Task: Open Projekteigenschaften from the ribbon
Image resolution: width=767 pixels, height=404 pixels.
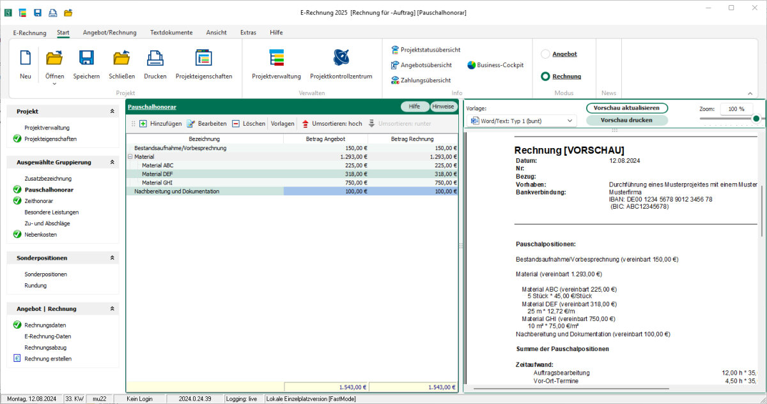Action: click(204, 59)
